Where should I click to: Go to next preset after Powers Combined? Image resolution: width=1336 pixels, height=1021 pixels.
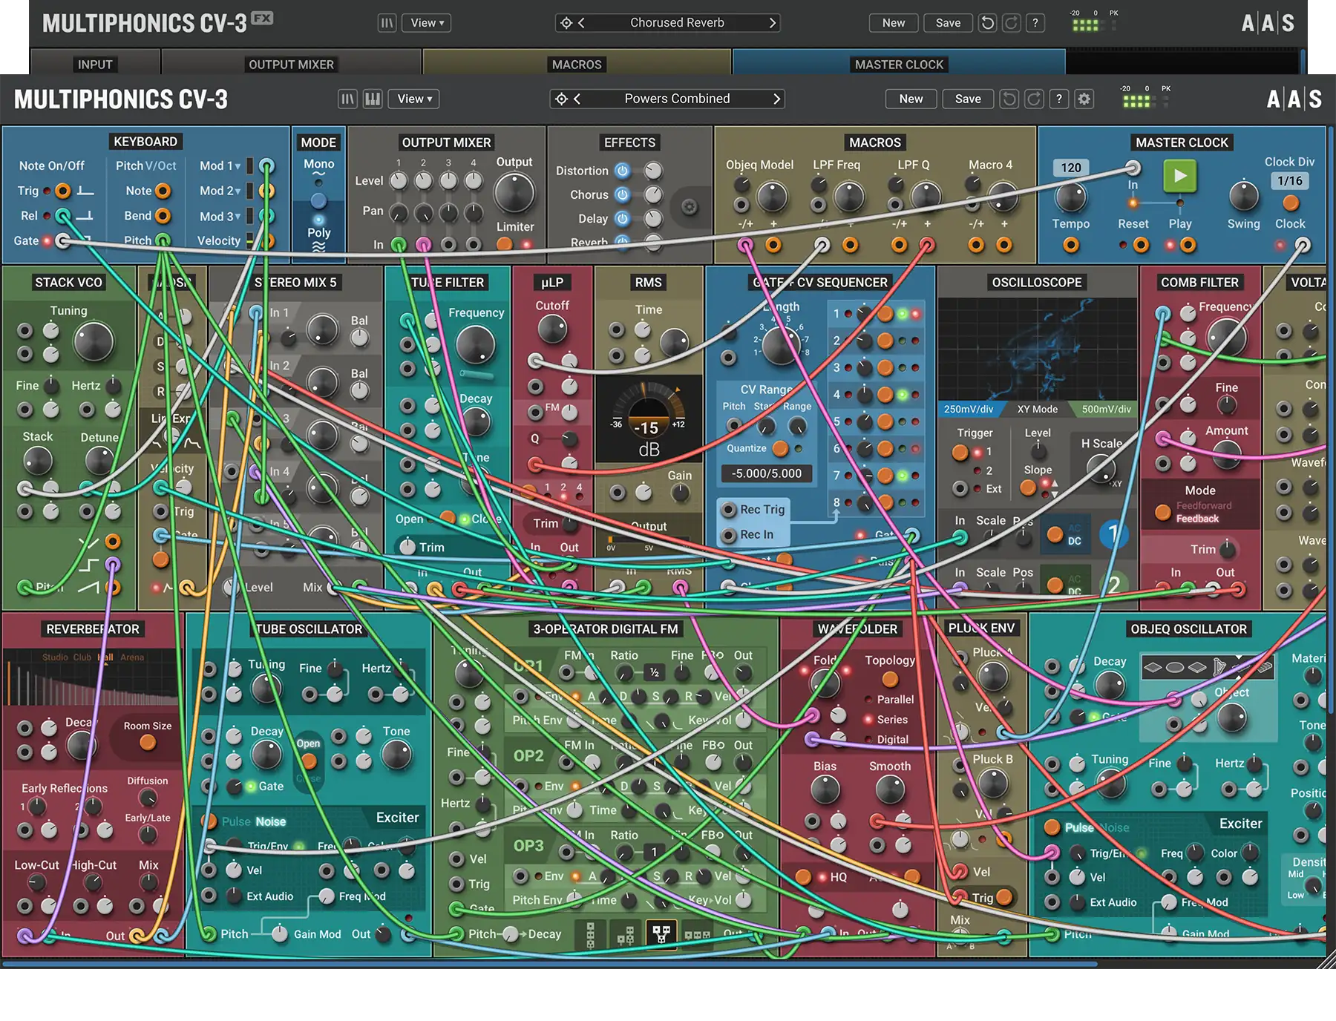pyautogui.click(x=776, y=99)
